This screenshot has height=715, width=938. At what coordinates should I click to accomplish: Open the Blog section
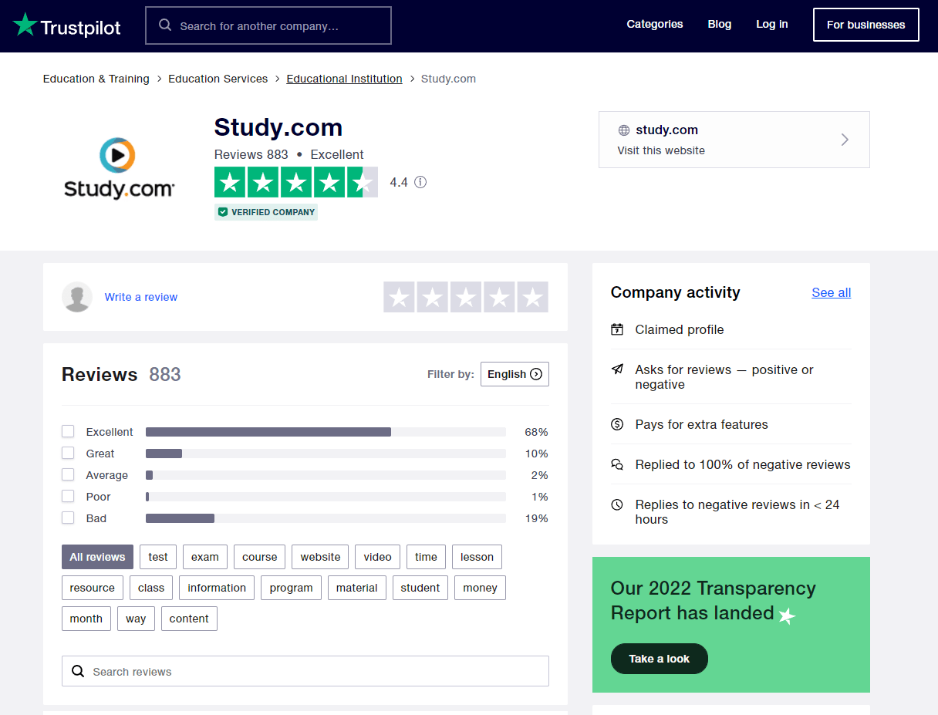click(719, 24)
